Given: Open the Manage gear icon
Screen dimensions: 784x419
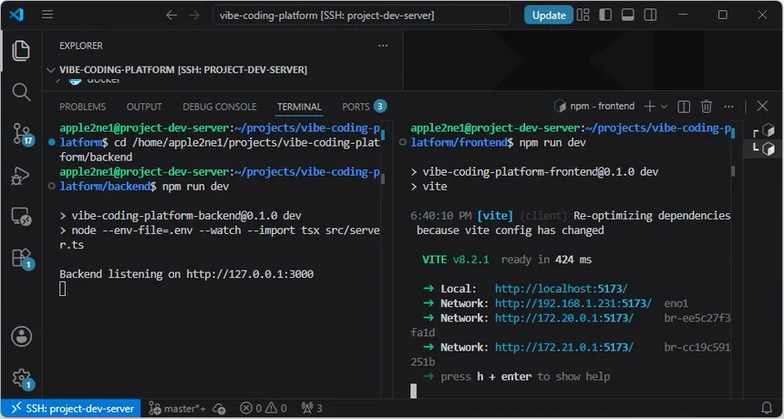Looking at the screenshot, I should click(x=22, y=379).
